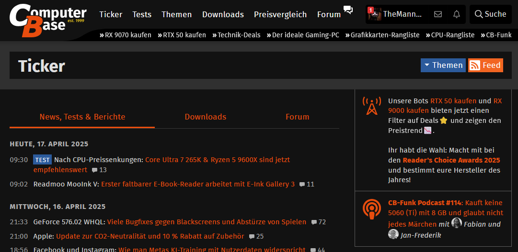
Task: Open Forum in main navigation
Action: [x=329, y=14]
